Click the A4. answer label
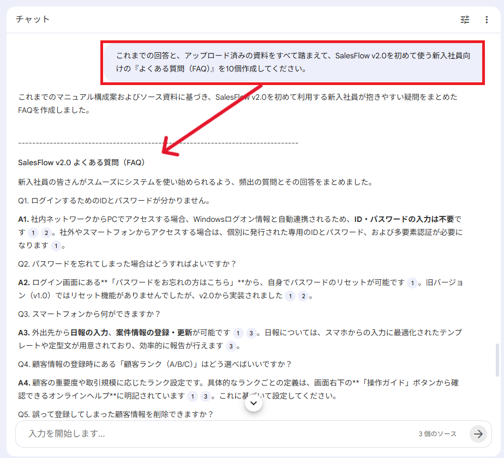Viewport: 504px width, 458px height. pyautogui.click(x=24, y=383)
